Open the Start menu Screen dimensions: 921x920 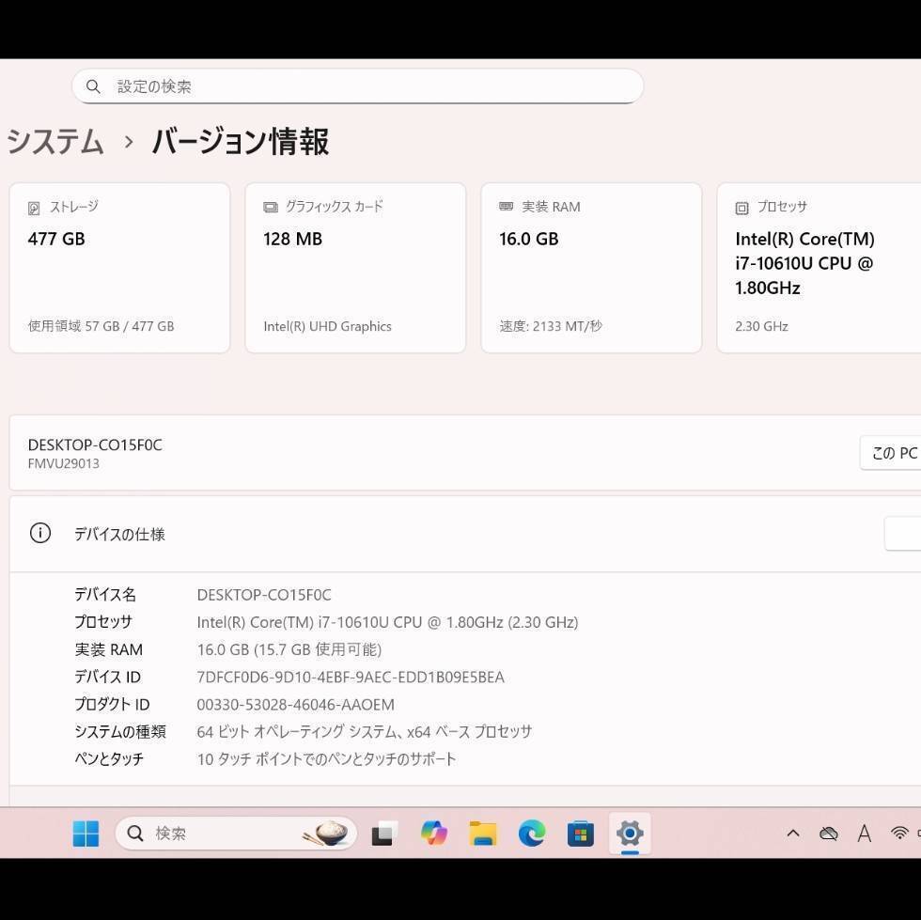(86, 833)
